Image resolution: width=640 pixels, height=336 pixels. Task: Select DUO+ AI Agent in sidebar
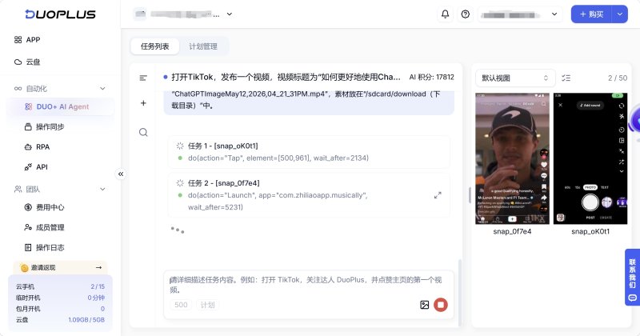60,106
